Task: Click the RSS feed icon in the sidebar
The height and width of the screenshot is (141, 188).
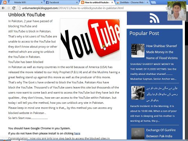Action: click(154, 18)
